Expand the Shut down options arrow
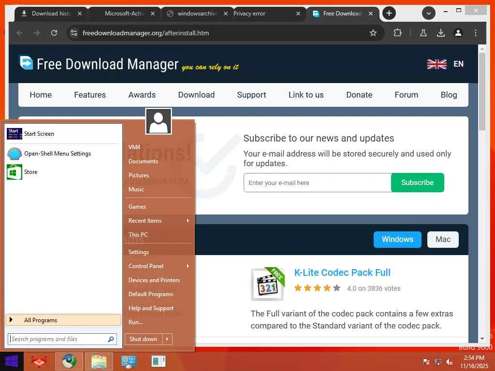 [x=167, y=339]
